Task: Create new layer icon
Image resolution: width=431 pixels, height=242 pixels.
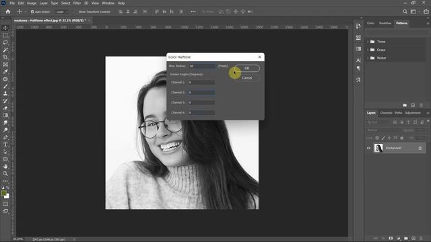Action: coord(413,238)
